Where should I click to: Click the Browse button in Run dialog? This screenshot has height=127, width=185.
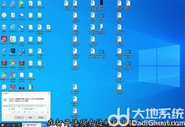(x=41, y=118)
